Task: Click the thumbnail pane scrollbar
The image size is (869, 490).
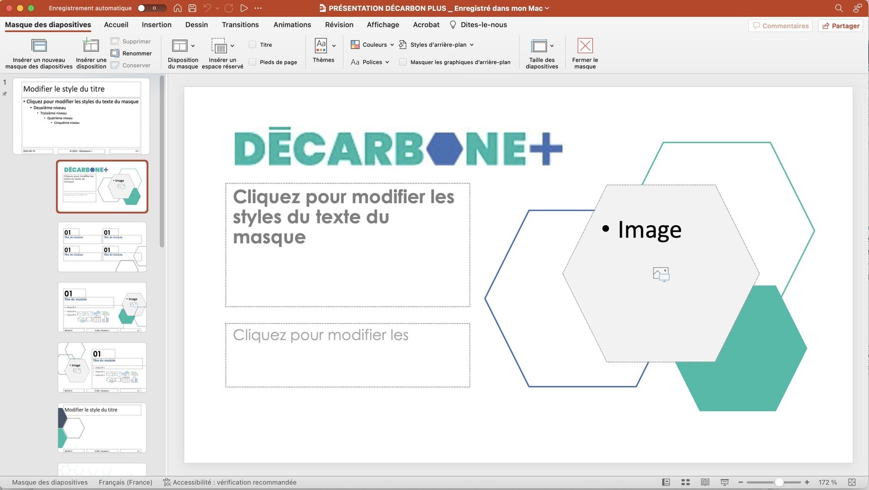Action: pos(162,161)
